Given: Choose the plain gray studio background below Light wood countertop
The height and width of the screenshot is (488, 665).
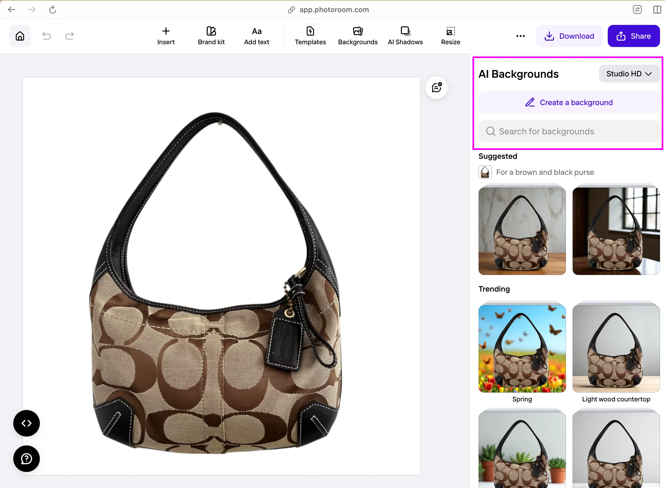Looking at the screenshot, I should tap(616, 450).
